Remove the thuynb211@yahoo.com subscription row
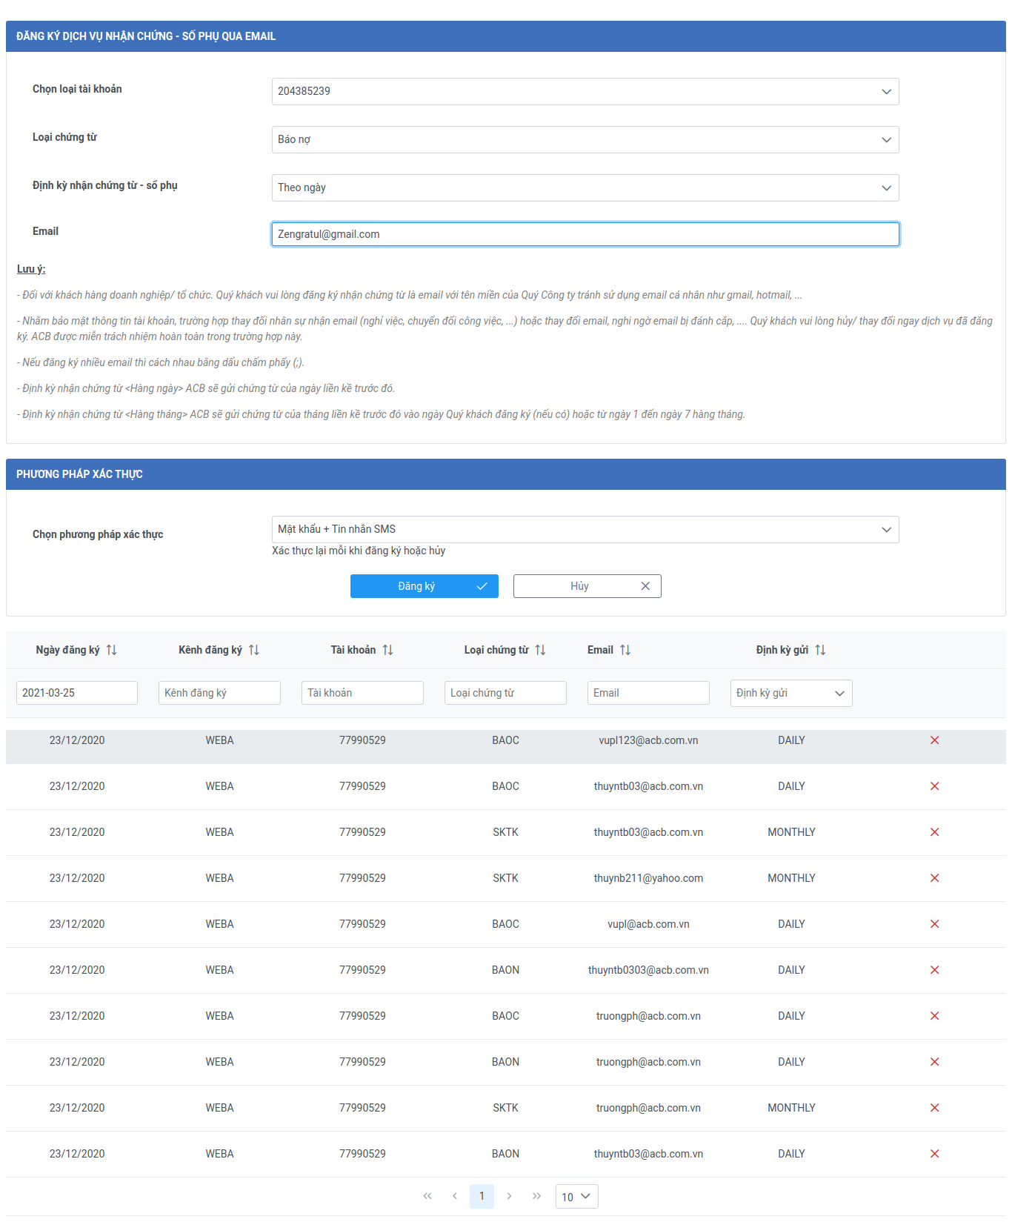This screenshot has height=1222, width=1012. coord(934,878)
